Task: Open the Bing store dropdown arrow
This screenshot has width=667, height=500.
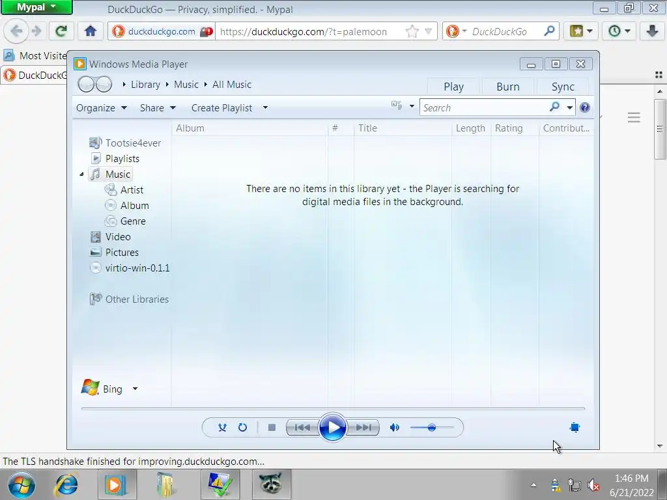Action: [135, 389]
